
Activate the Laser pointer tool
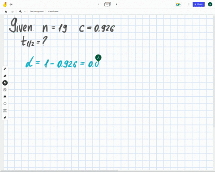click(x=5, y=118)
